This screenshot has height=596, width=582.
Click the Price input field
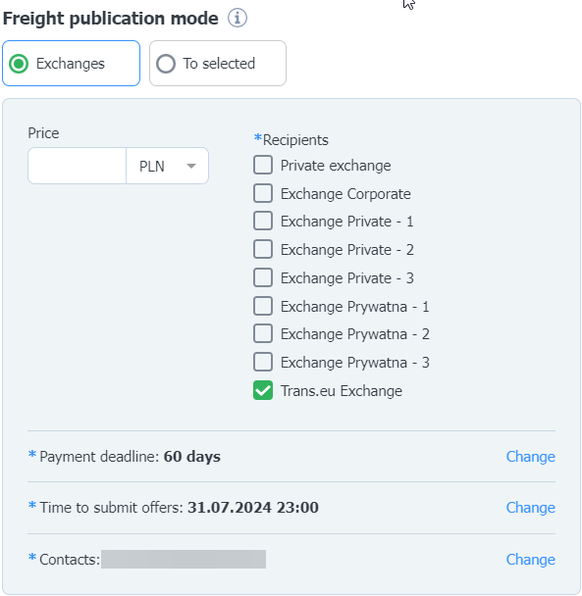(x=77, y=166)
